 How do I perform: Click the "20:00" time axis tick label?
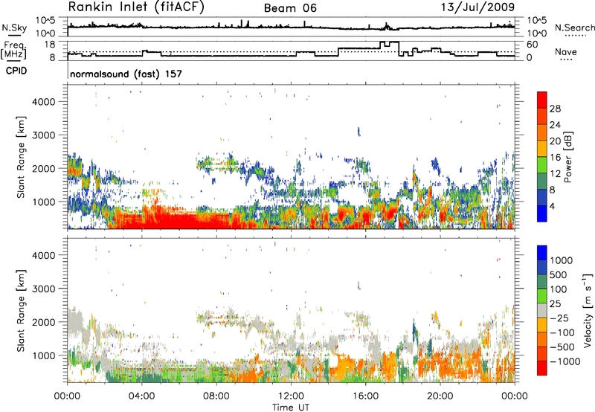pos(440,396)
